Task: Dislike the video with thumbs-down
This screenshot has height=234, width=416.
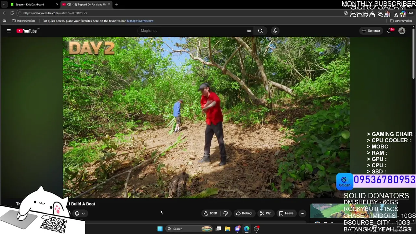Action: point(226,213)
